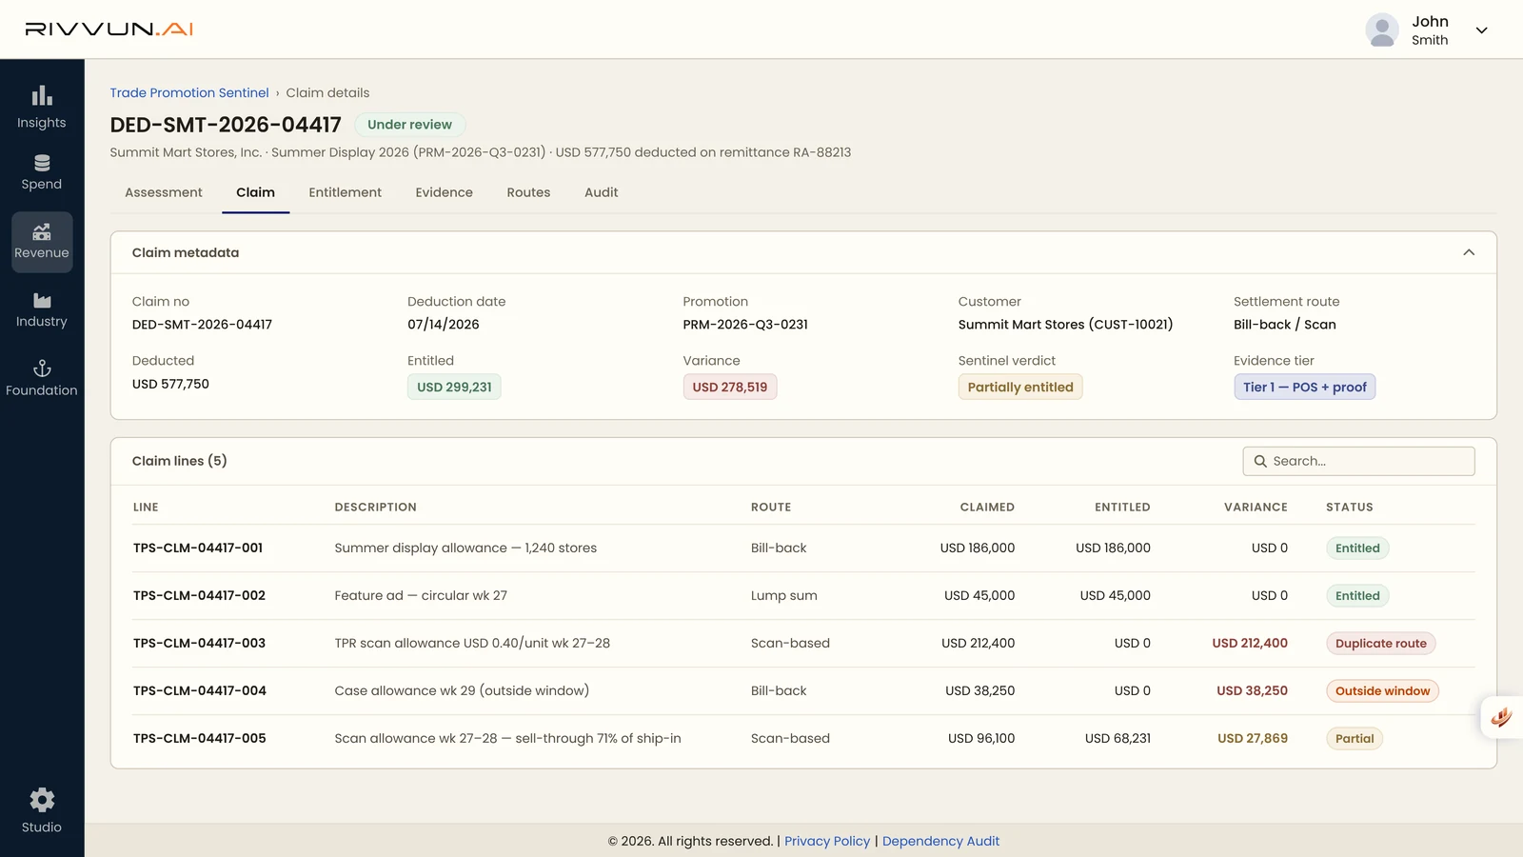Go to Trade Promotion Sentinel breadcrumb
The width and height of the screenshot is (1523, 857).
pyautogui.click(x=189, y=92)
